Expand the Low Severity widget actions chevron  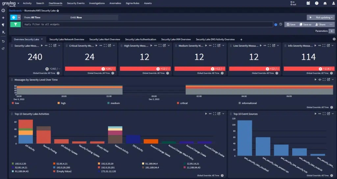point(278,45)
